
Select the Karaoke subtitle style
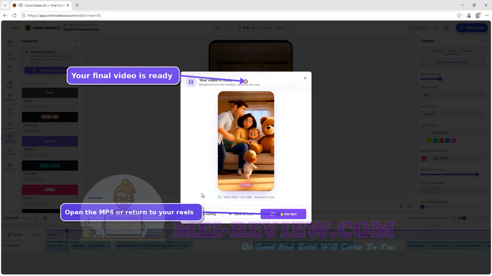(50, 147)
